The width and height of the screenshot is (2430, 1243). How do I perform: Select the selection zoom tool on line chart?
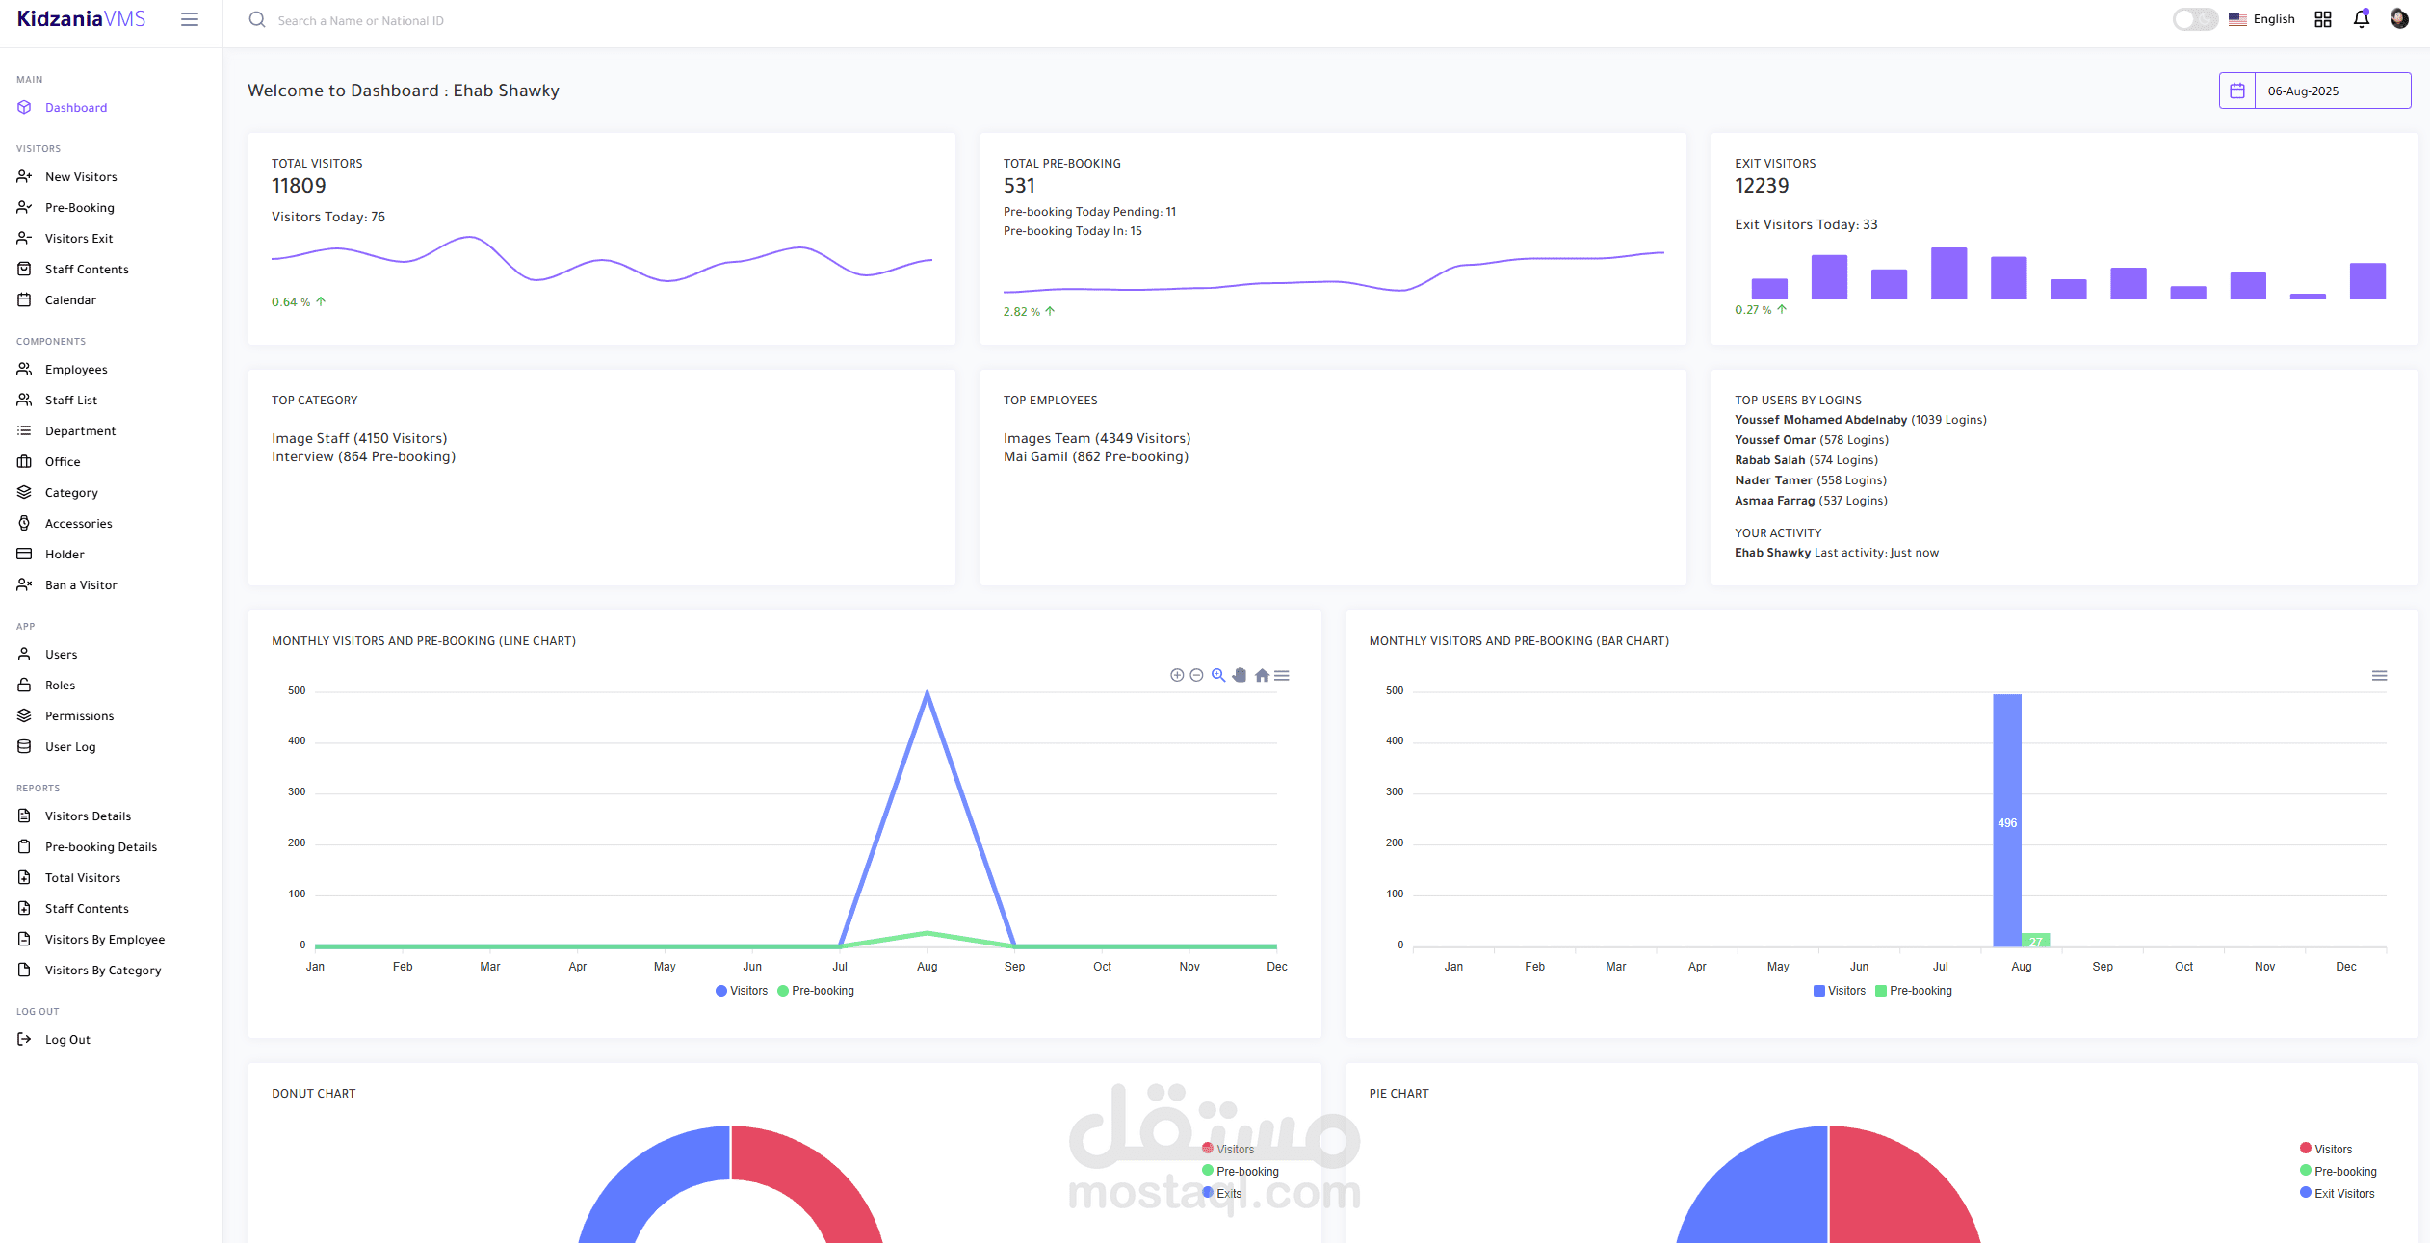tap(1218, 675)
